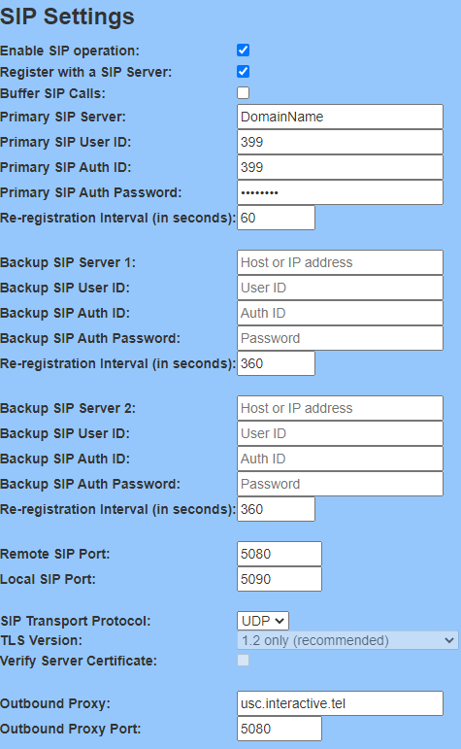
Task: Select the Primary SIP User ID field
Action: coord(340,142)
